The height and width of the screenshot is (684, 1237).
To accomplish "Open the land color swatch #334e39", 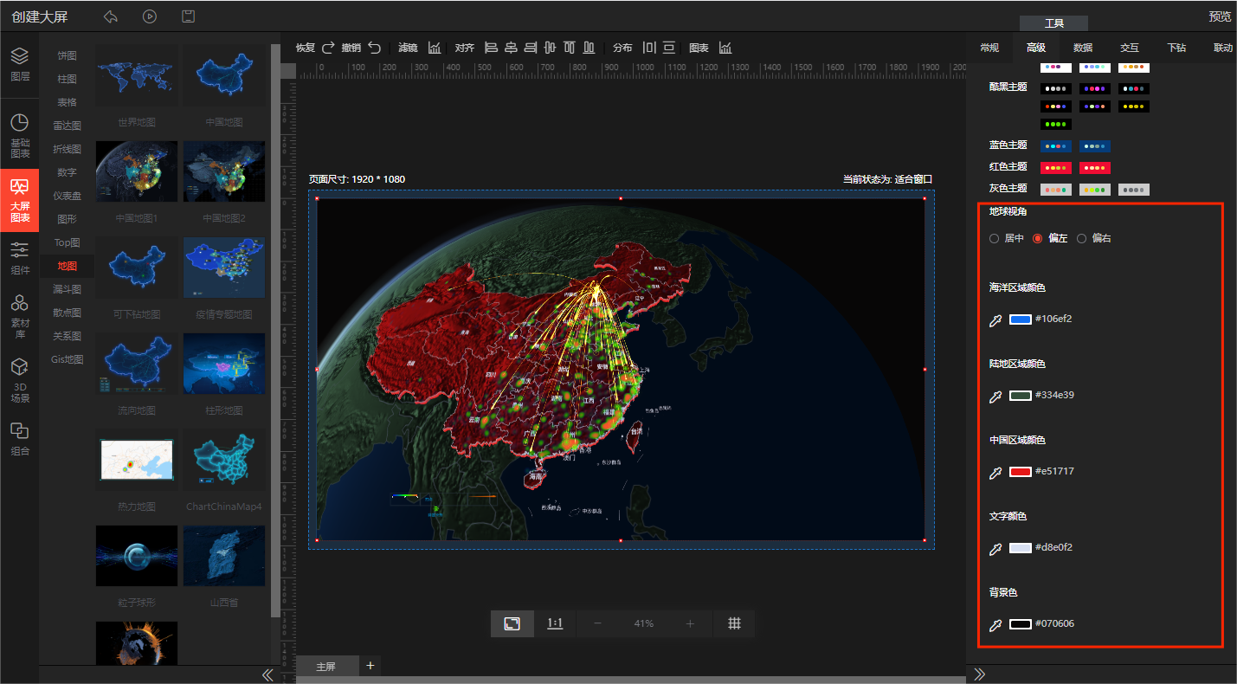I will point(1021,396).
